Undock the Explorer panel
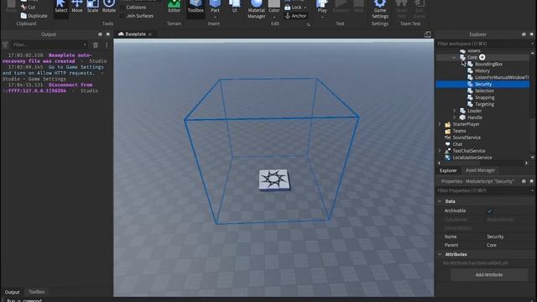This screenshot has width=537, height=302. pyautogui.click(x=524, y=34)
